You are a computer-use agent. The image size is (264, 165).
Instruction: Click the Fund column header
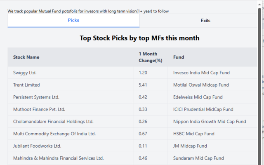click(179, 57)
